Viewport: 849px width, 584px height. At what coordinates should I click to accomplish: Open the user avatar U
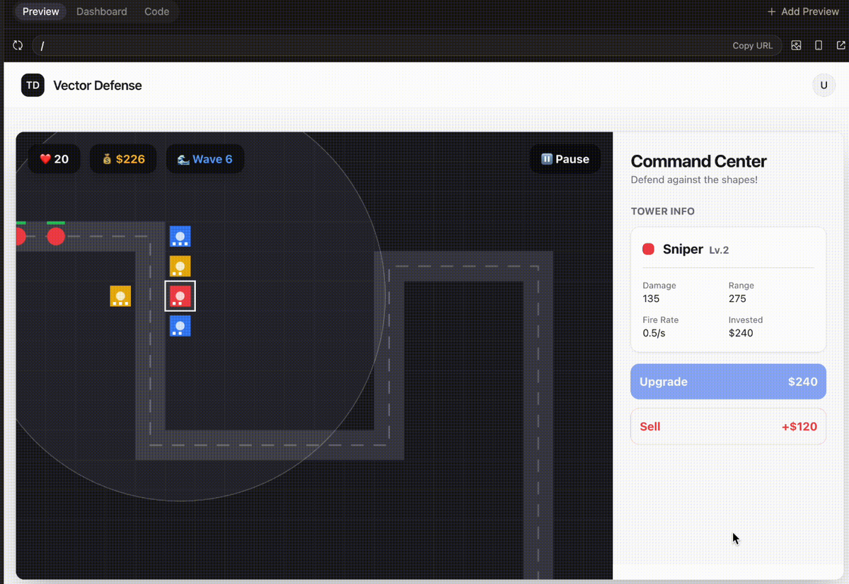coord(824,86)
